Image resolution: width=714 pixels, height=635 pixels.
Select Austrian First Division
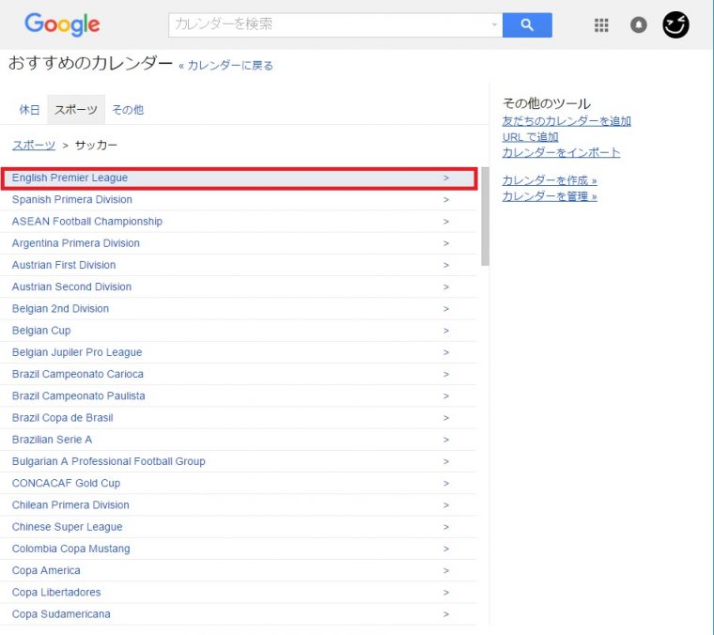[239, 266]
